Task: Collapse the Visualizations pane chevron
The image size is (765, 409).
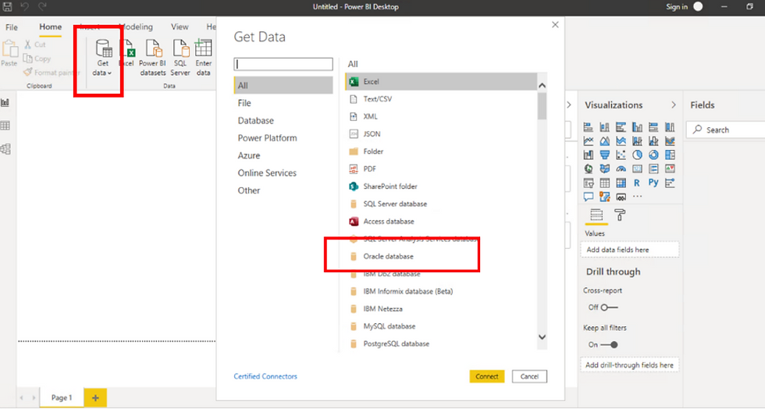Action: pyautogui.click(x=673, y=105)
